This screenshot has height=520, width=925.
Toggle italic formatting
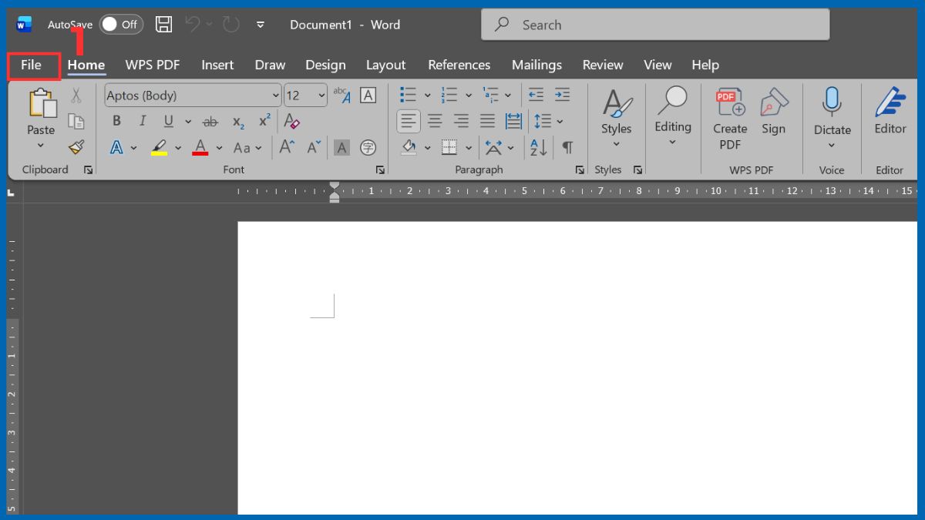143,121
